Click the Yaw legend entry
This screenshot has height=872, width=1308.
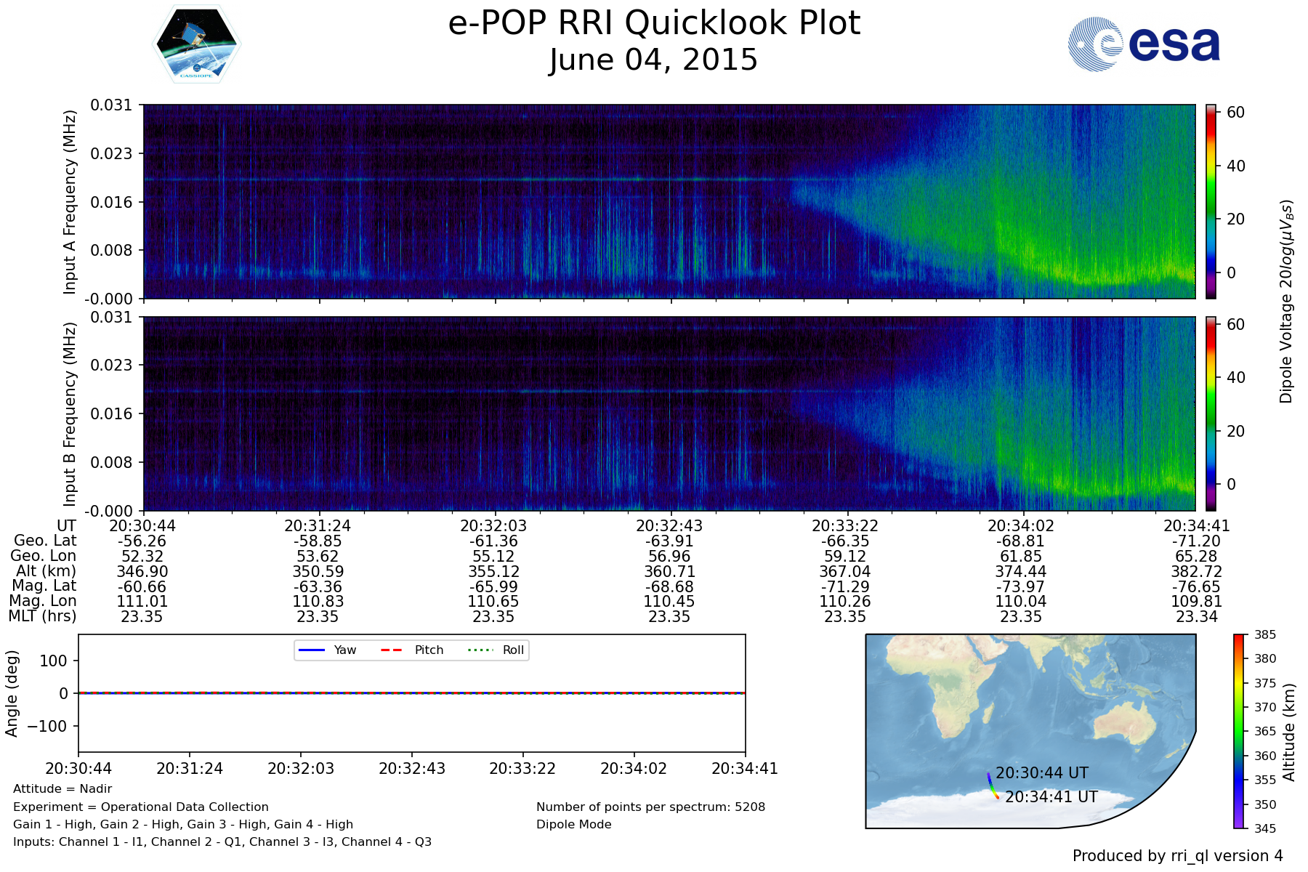coord(327,650)
